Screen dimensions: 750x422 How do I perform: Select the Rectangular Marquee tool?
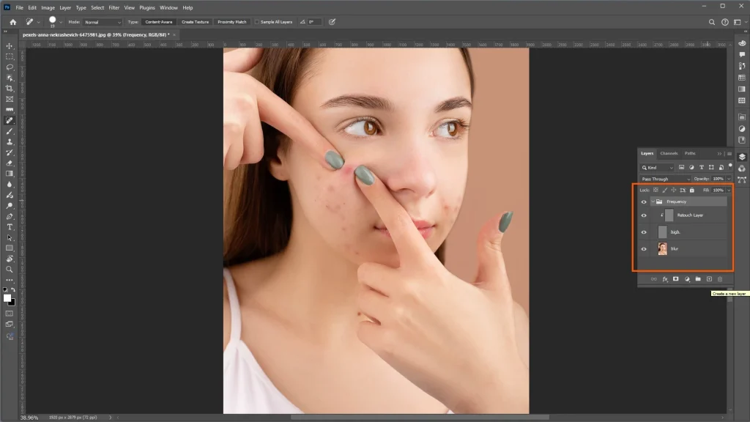pos(9,56)
